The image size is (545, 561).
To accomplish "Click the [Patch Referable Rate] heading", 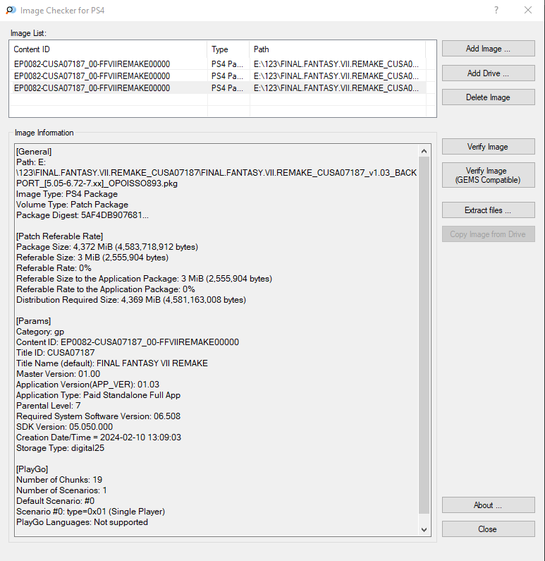I will pos(60,236).
